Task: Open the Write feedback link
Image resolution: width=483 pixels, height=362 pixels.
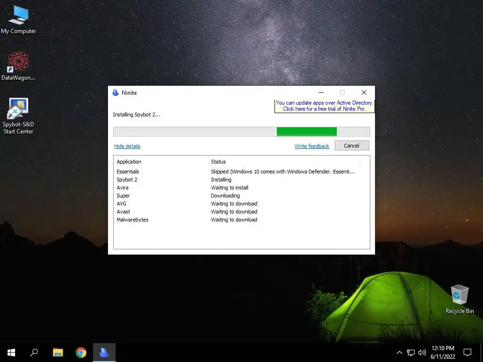Action: coord(312,146)
